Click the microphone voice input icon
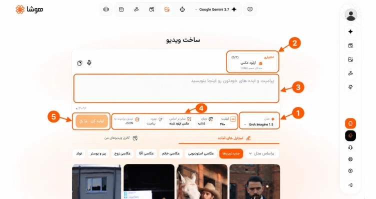376x199 pixels. pos(89,63)
